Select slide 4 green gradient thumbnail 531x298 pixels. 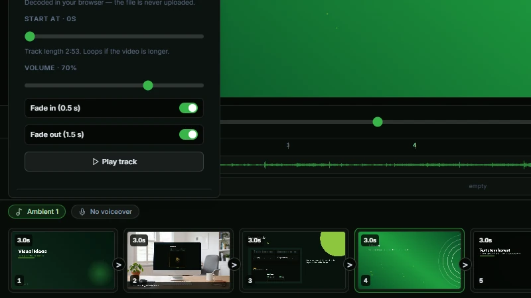[410, 260]
